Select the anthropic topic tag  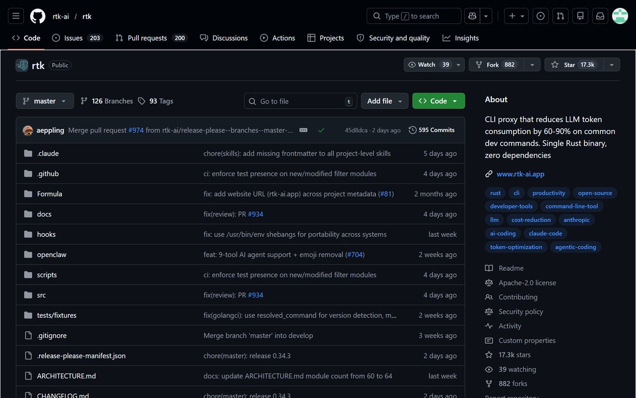tap(577, 220)
